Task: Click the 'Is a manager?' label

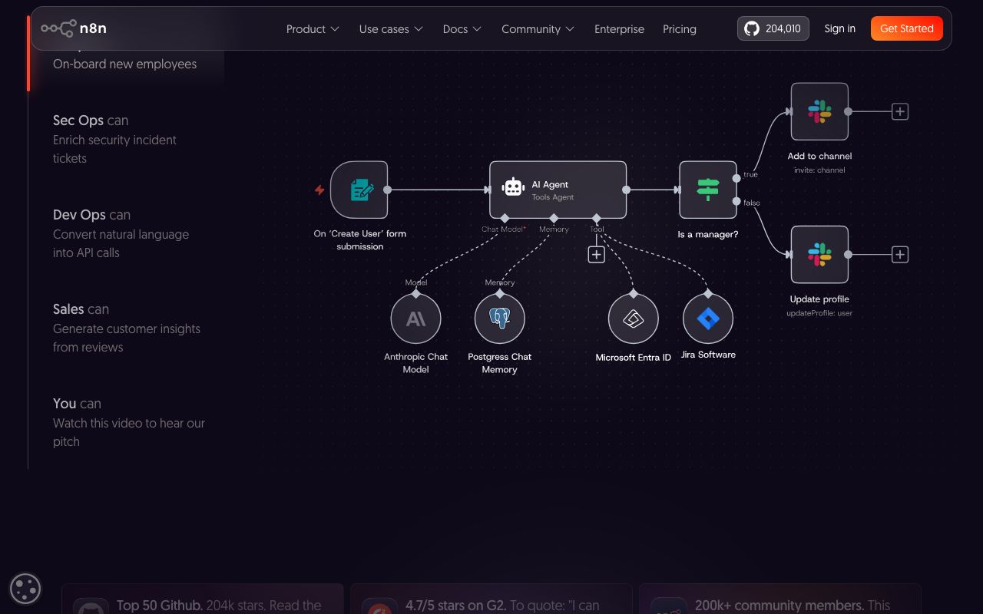Action: pyautogui.click(x=708, y=234)
